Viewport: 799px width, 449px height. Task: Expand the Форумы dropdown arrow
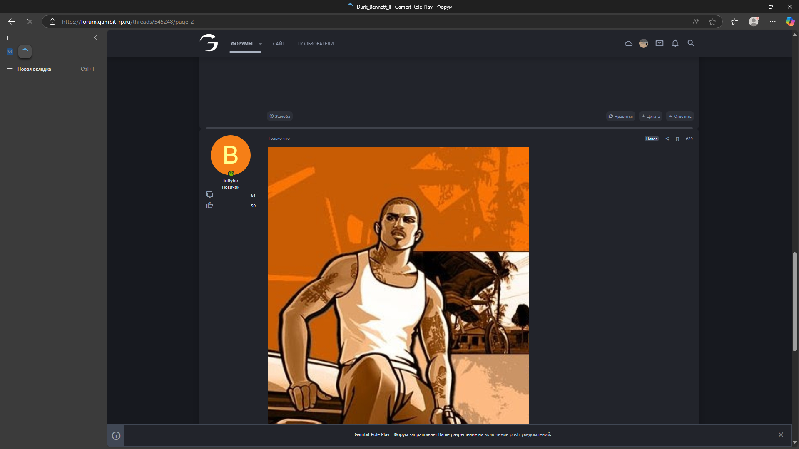[260, 44]
